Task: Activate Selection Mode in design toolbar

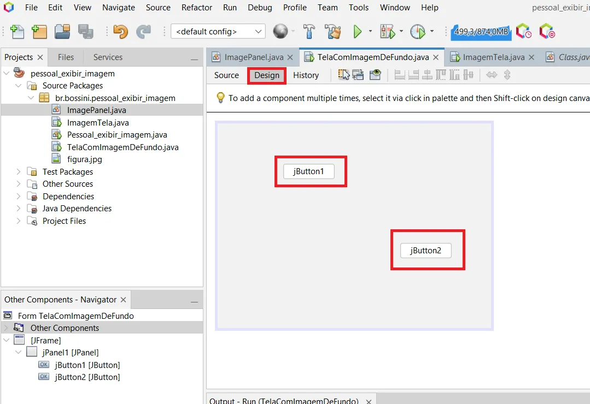Action: pyautogui.click(x=343, y=75)
